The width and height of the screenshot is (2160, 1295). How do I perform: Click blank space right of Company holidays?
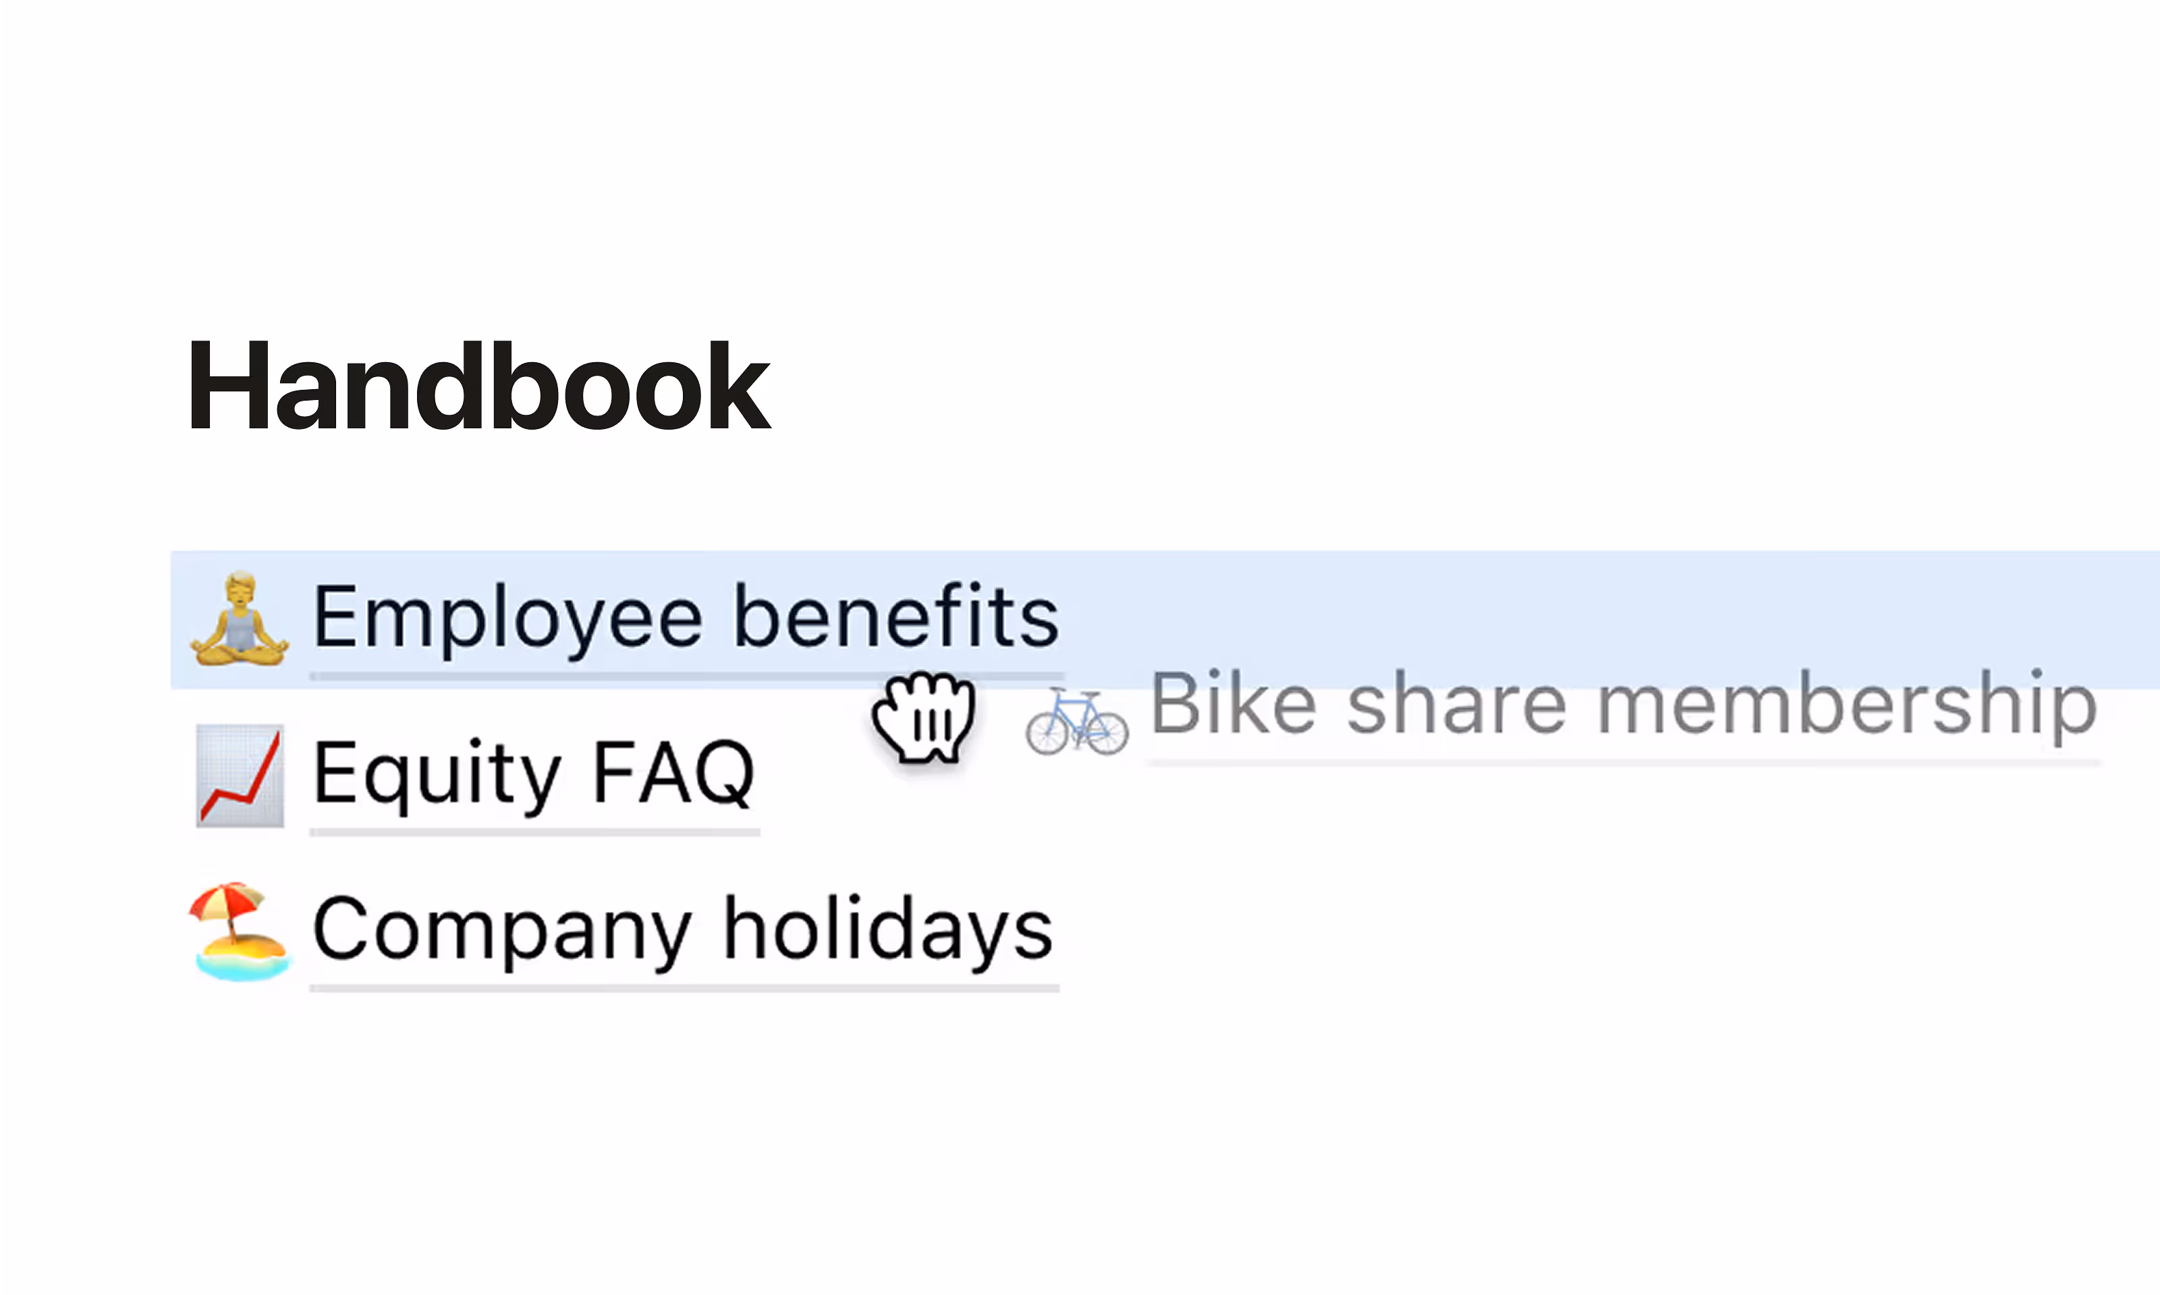[x=1572, y=930]
